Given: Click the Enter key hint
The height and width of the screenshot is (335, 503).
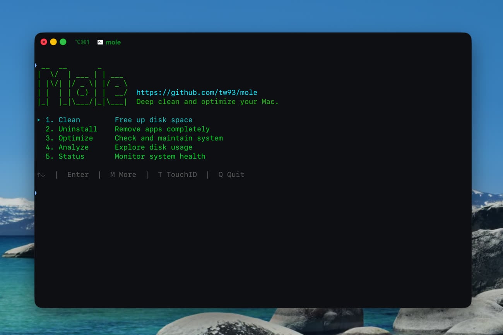Looking at the screenshot, I should tap(78, 175).
